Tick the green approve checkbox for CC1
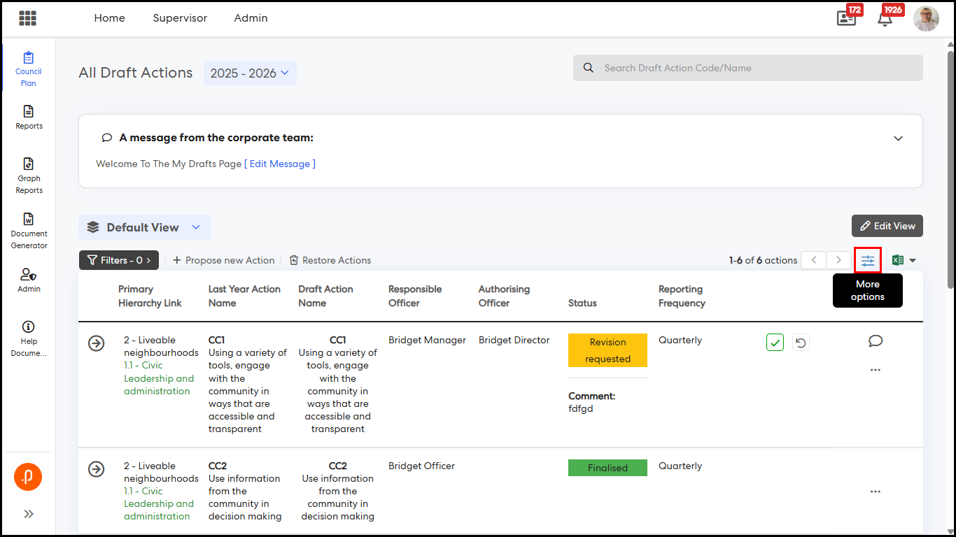This screenshot has height=537, width=956. (x=775, y=343)
